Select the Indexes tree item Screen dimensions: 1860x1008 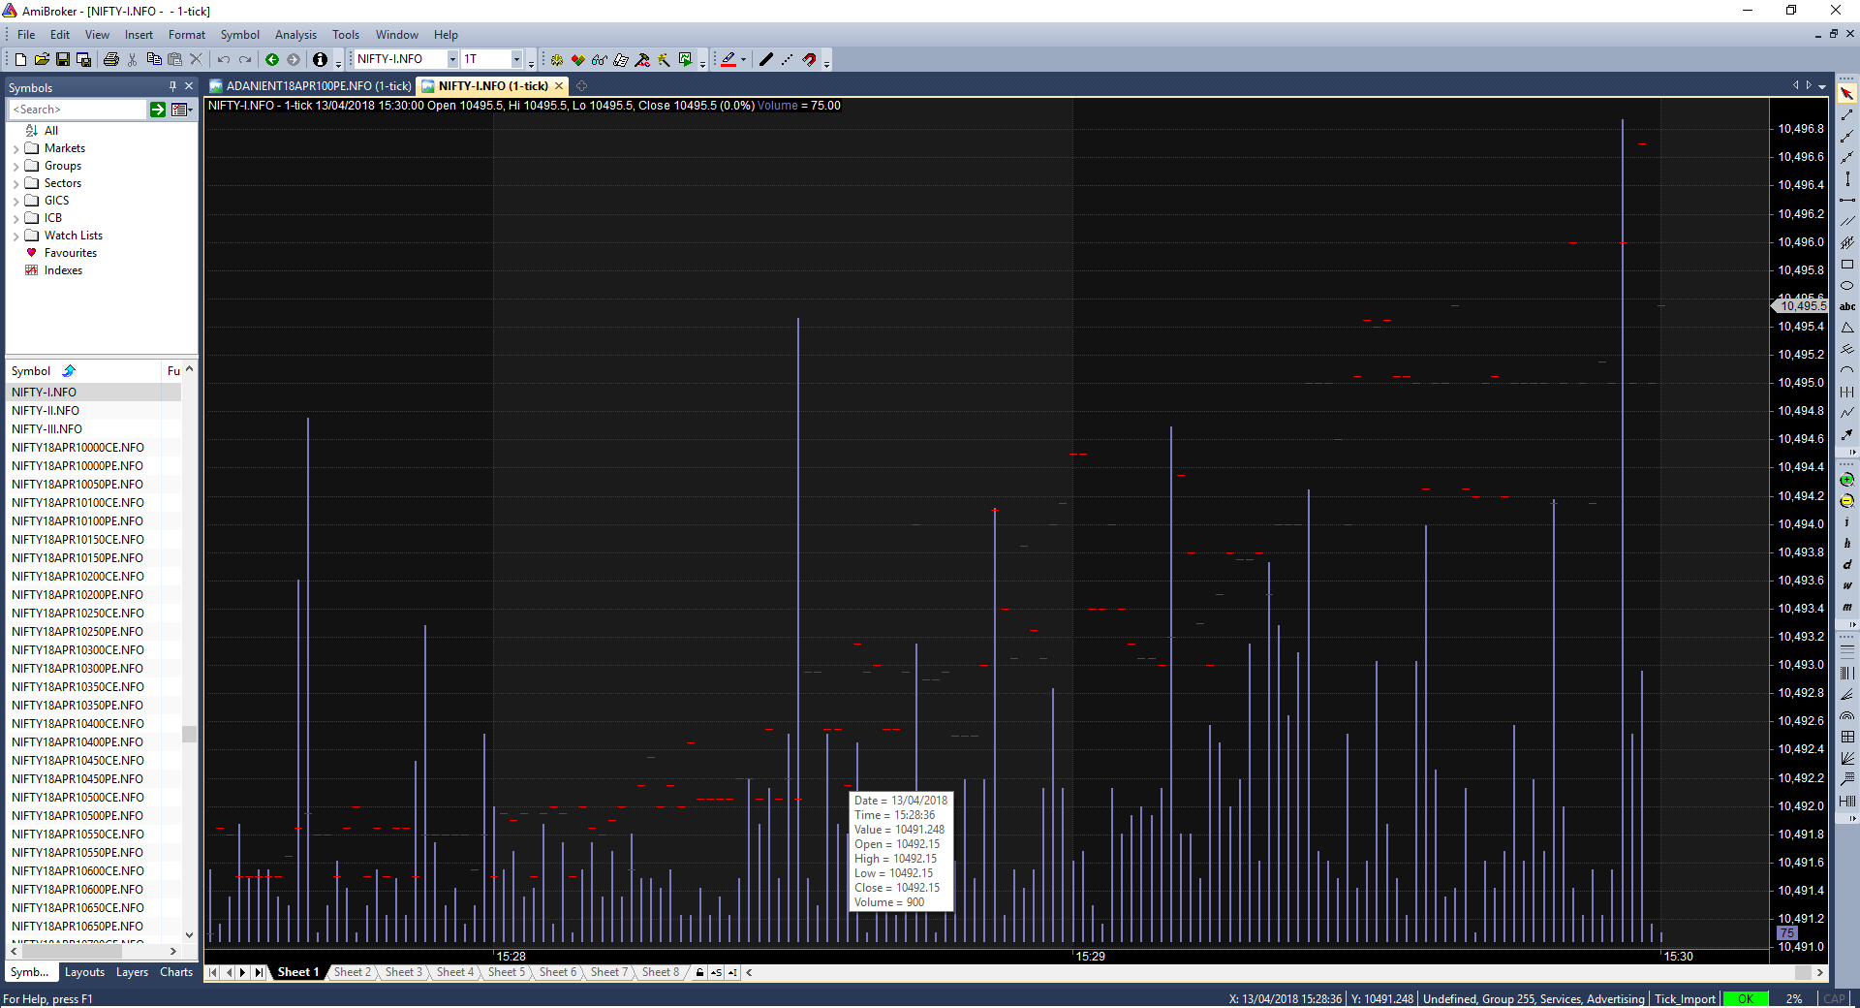[63, 270]
